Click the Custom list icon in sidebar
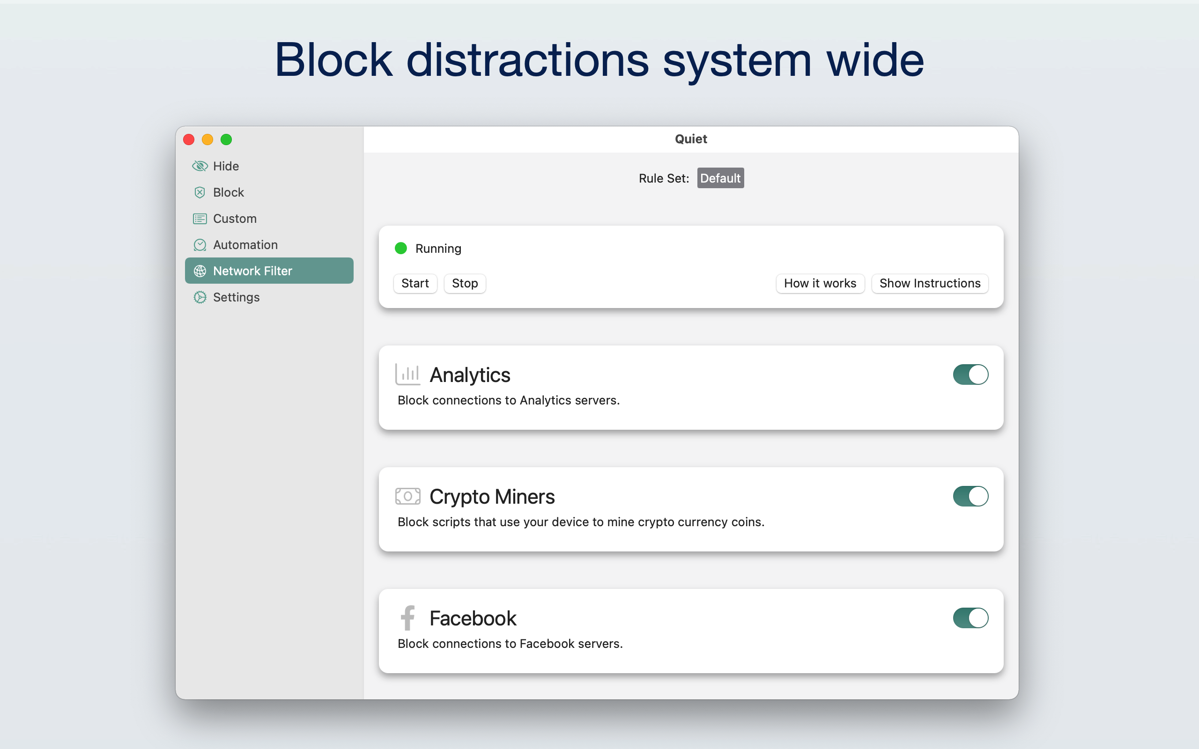1199x749 pixels. (x=200, y=219)
